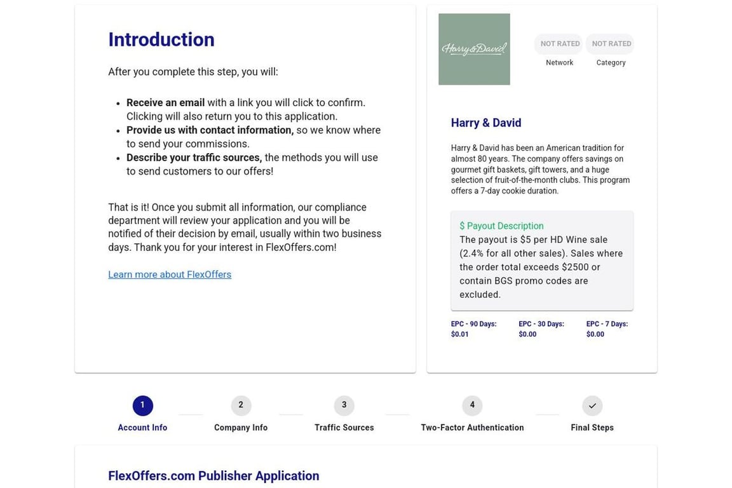This screenshot has width=732, height=488.
Task: Click the EPC - 30 Days value
Action: pos(527,334)
